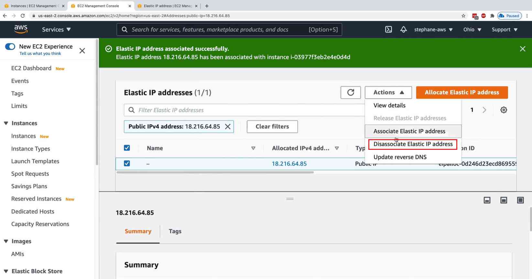Close the New EC2 Experience notice
The width and height of the screenshot is (532, 279).
[82, 51]
